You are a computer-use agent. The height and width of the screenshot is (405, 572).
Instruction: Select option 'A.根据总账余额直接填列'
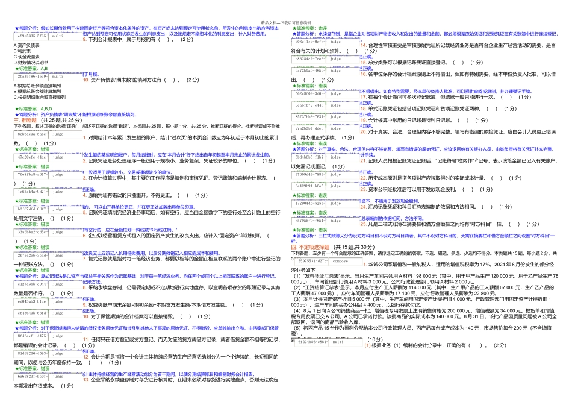coord(37,86)
